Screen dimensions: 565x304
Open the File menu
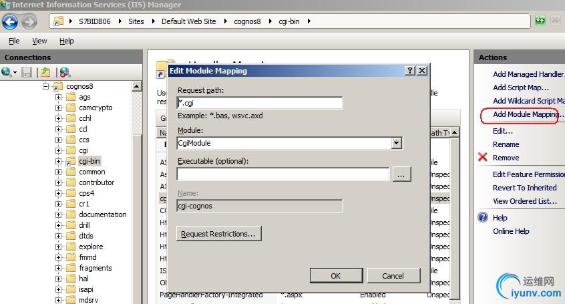14,41
